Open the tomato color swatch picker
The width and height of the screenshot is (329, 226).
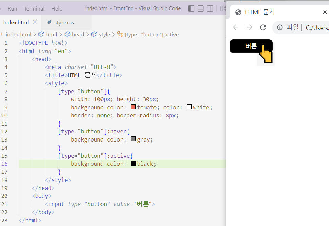point(133,107)
